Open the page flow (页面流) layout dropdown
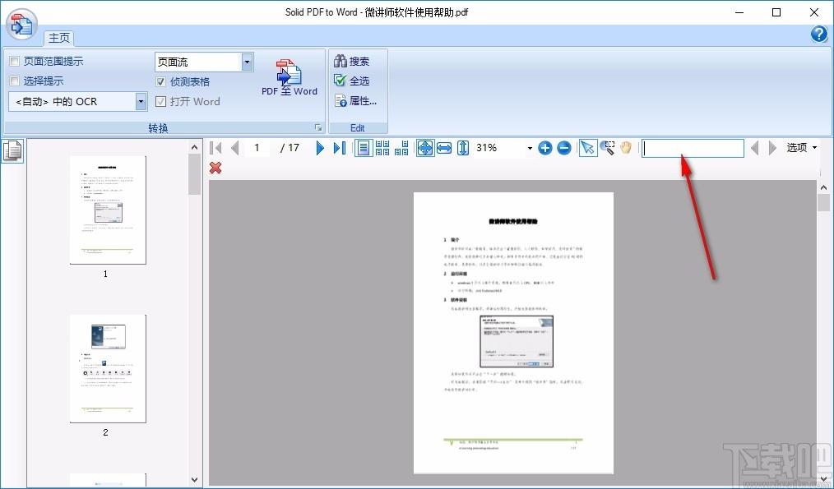 coord(248,62)
